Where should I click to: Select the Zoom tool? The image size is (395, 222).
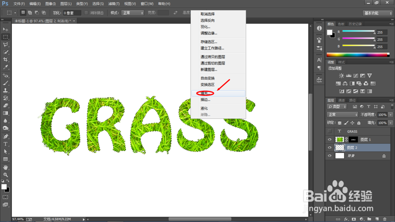[x=5, y=175]
